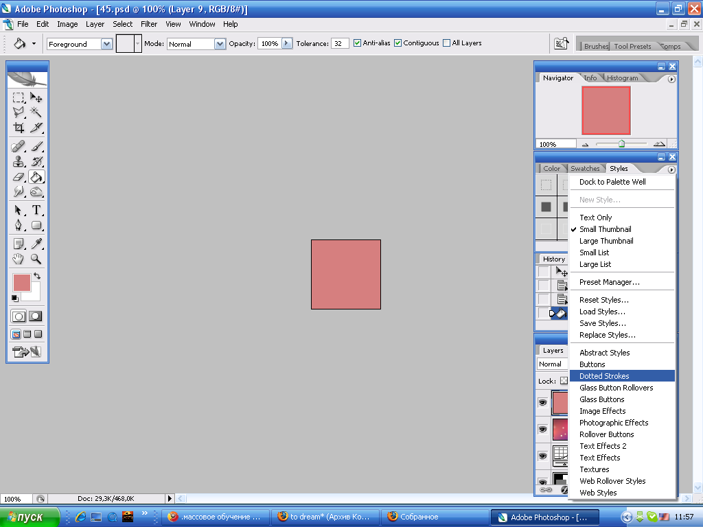Screen dimensions: 703x527
Task: Enable the All Layers checkbox
Action: click(x=446, y=43)
